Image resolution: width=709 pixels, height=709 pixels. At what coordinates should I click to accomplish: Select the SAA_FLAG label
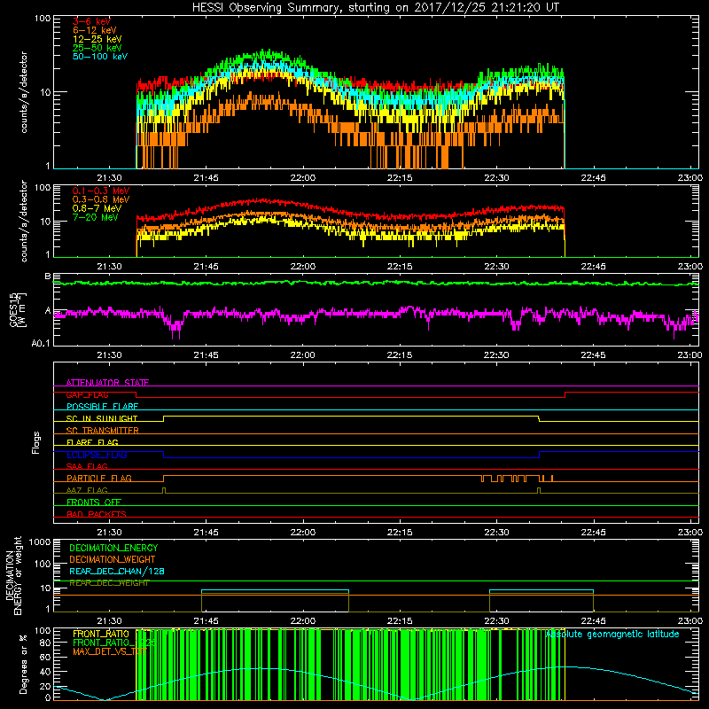87,467
